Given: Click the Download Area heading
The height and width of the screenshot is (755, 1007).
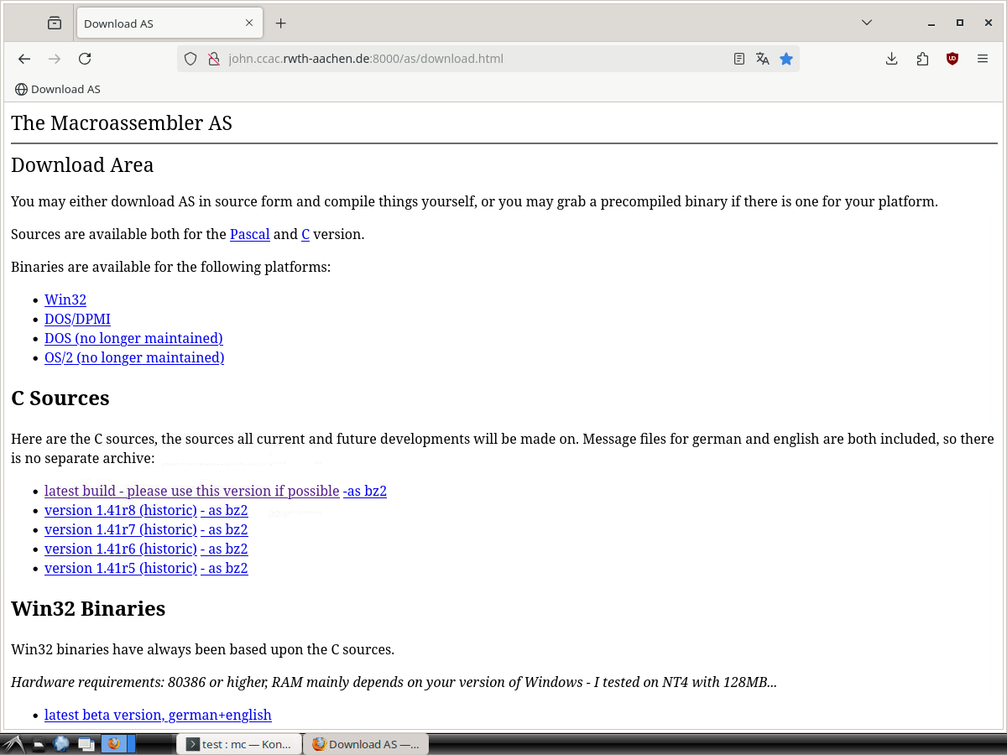Looking at the screenshot, I should 82,165.
